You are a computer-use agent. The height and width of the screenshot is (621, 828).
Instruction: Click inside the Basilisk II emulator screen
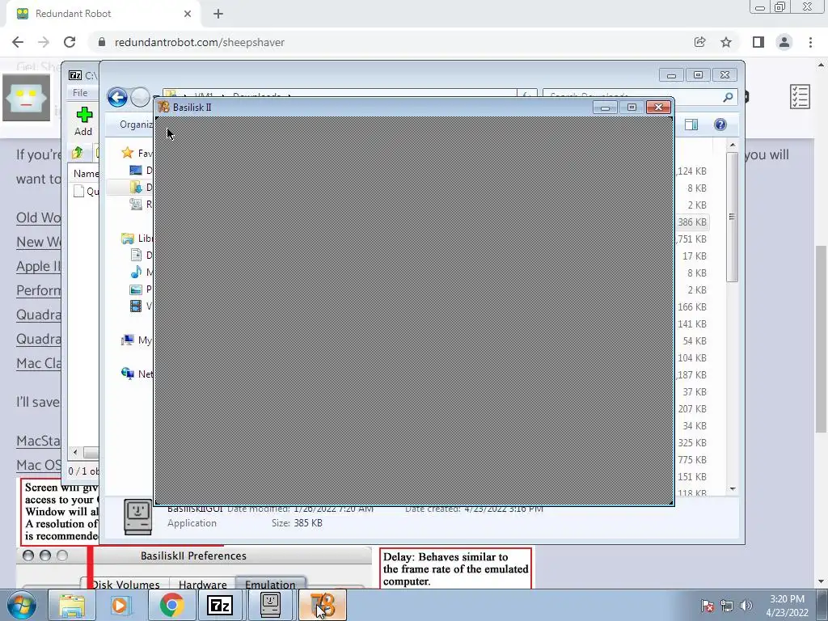point(414,311)
